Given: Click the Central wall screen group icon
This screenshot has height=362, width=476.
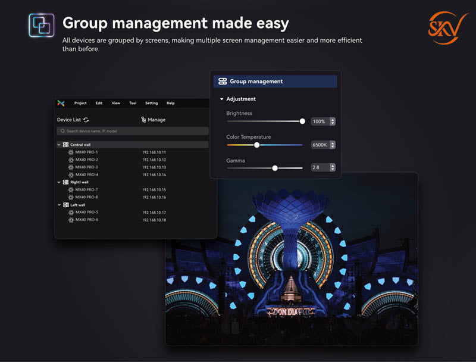Looking at the screenshot, I should click(x=65, y=145).
